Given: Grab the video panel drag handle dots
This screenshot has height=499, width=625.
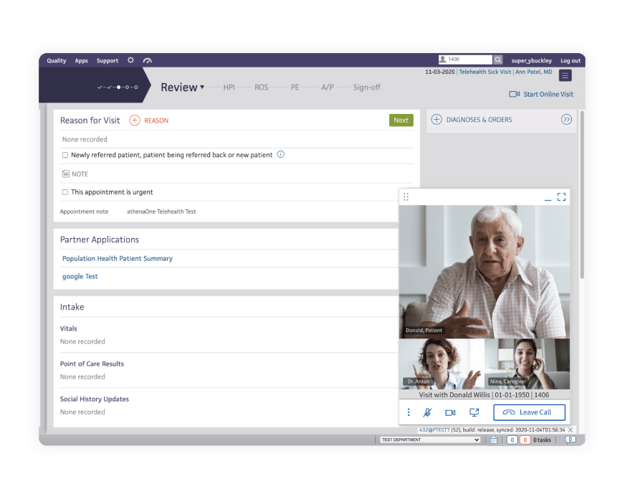Looking at the screenshot, I should 406,197.
